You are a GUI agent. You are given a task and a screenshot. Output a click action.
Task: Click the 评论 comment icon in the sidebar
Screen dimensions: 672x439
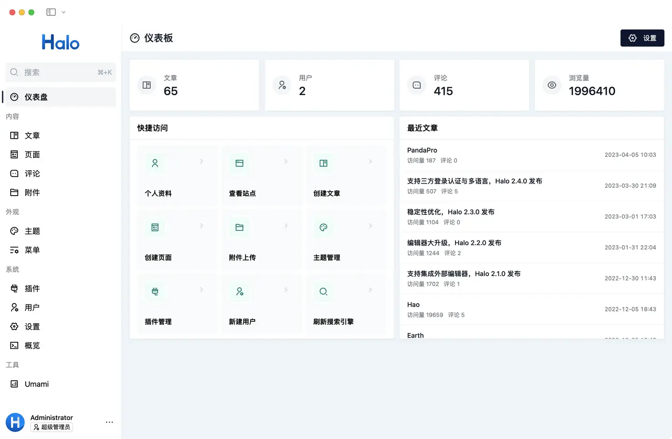click(x=14, y=173)
